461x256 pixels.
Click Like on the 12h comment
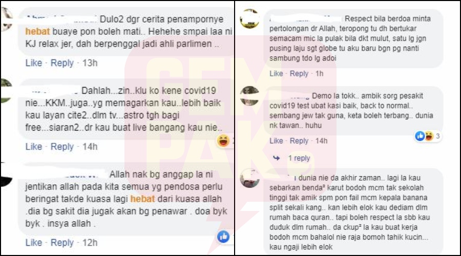coord(33,243)
